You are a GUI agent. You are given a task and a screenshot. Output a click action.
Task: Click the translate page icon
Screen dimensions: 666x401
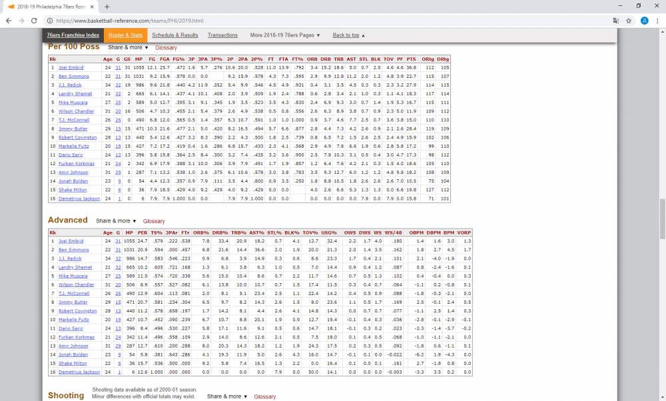click(x=616, y=21)
